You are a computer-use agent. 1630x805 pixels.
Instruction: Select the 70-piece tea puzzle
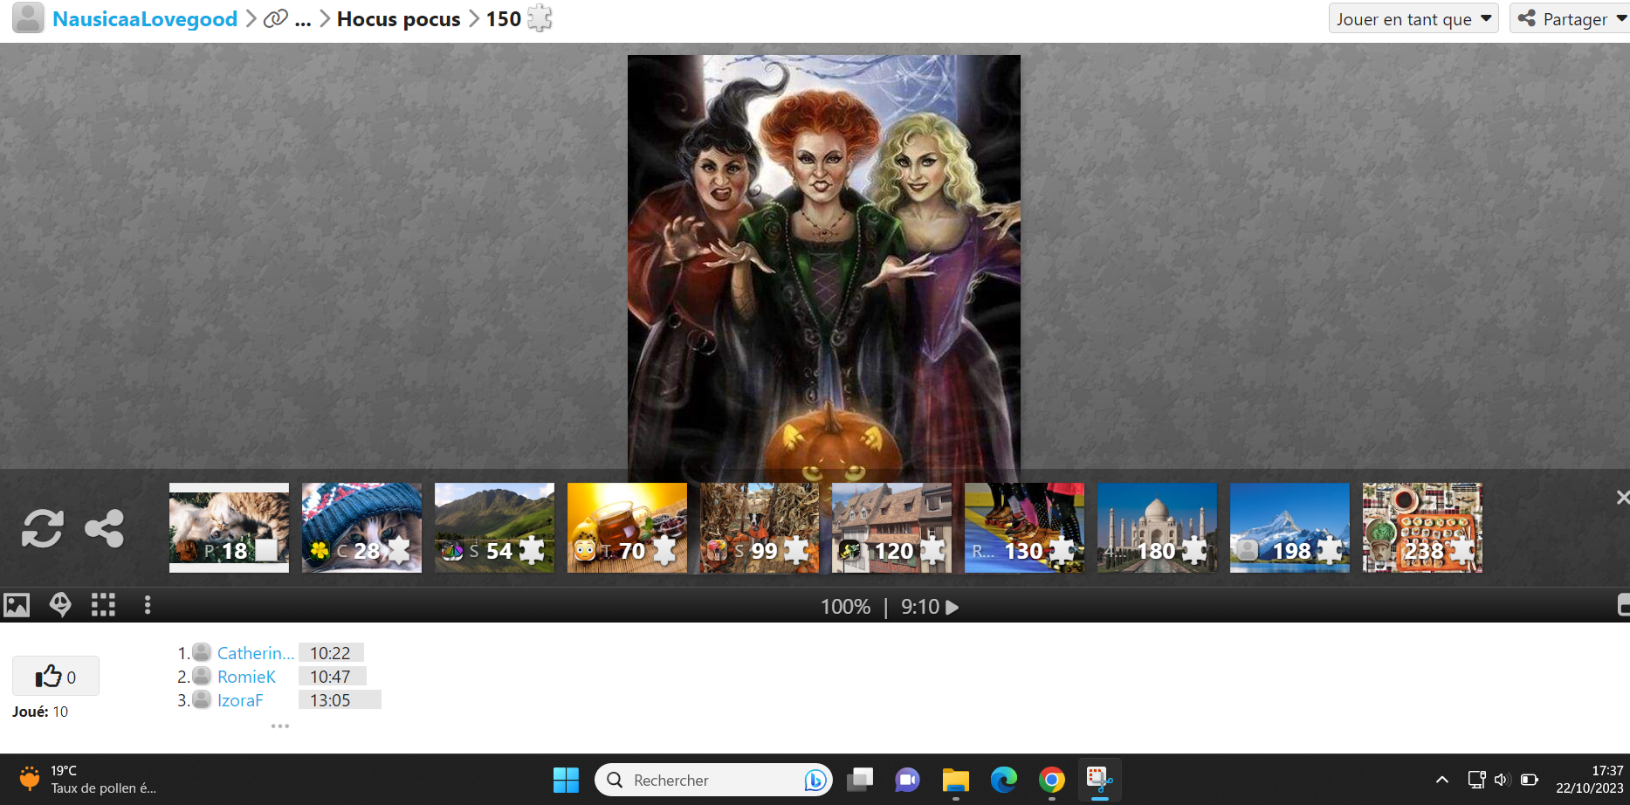click(x=627, y=528)
